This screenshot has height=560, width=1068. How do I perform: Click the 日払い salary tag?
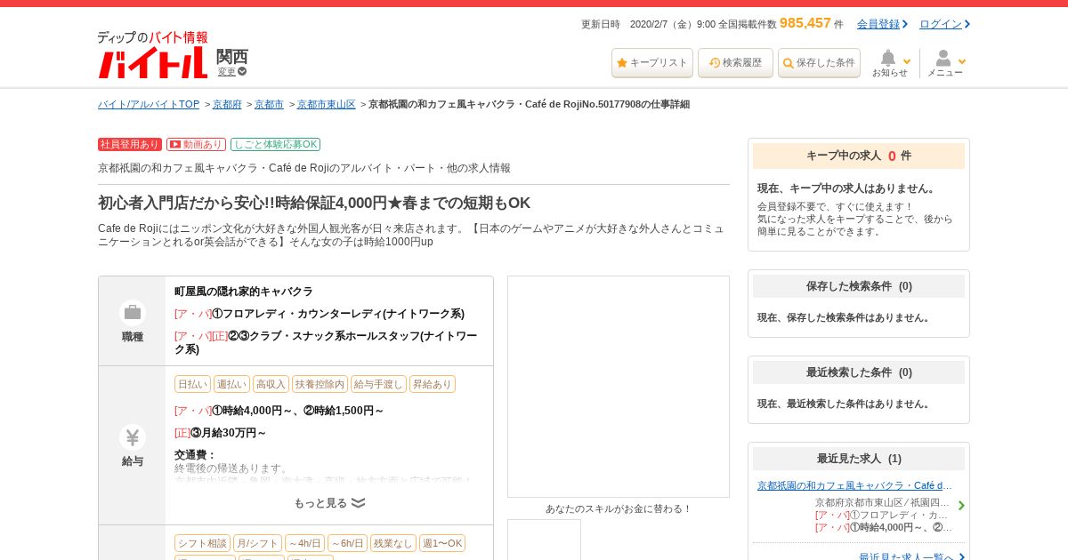point(192,384)
